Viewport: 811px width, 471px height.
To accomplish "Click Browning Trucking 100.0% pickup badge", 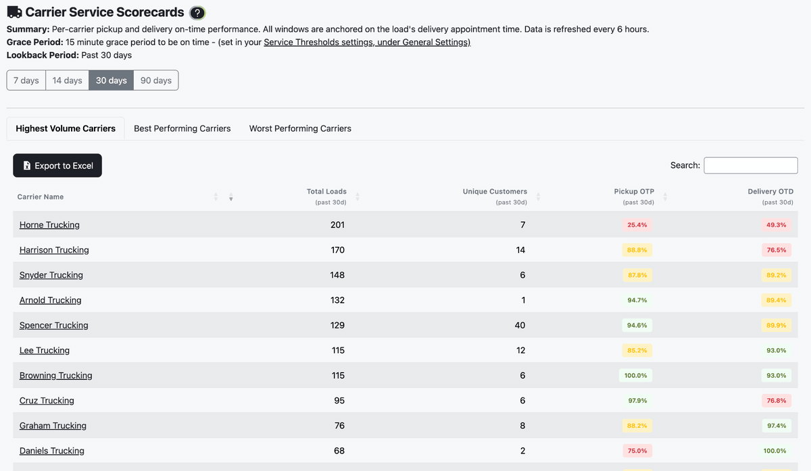I will tap(636, 375).
